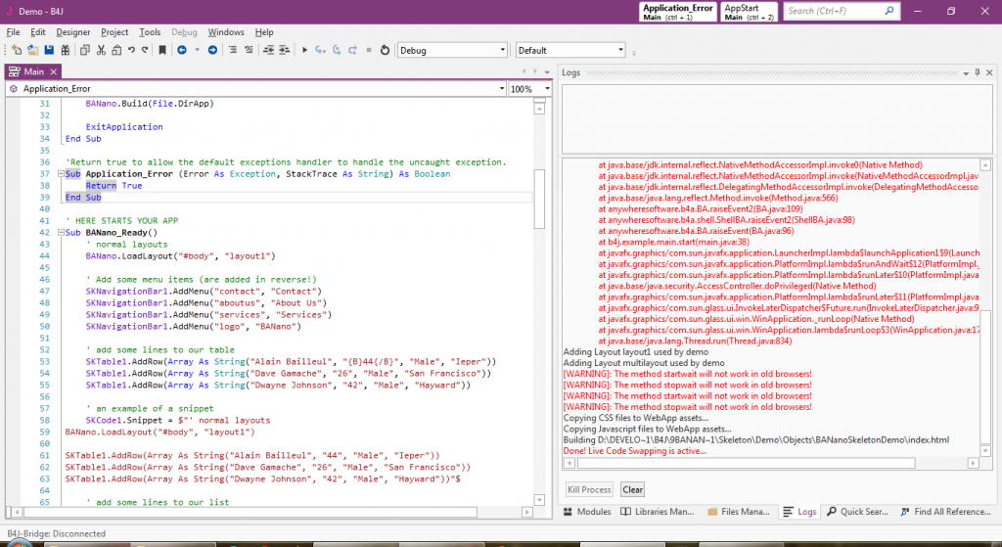Click the Cut scissors icon
Screen dimensions: 1002x547
(x=101, y=50)
